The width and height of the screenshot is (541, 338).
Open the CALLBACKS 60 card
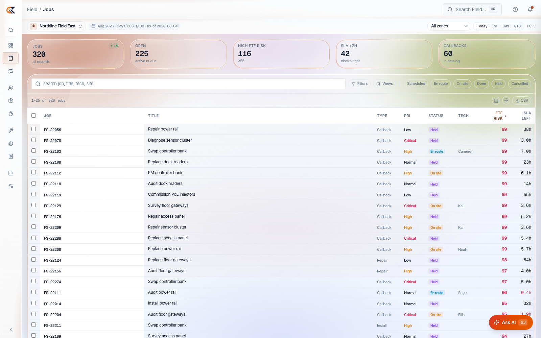[x=487, y=54]
